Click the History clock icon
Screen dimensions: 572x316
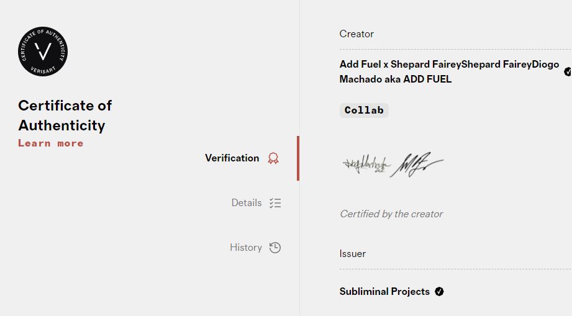275,248
